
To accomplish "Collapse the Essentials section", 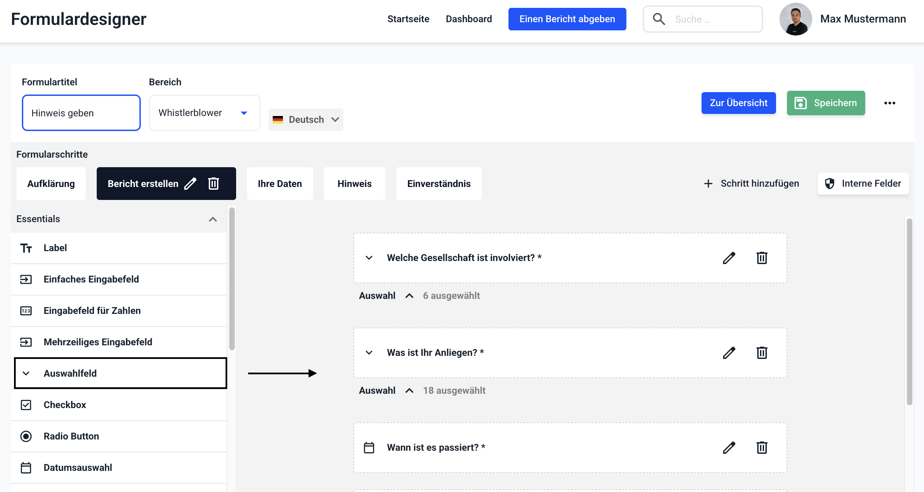I will pyautogui.click(x=213, y=219).
